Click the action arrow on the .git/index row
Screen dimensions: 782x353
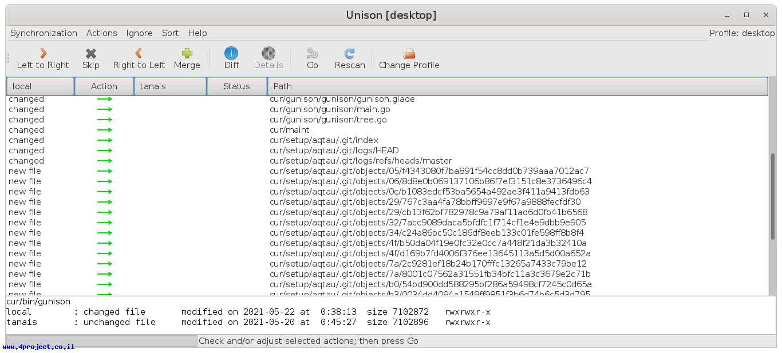pos(104,140)
